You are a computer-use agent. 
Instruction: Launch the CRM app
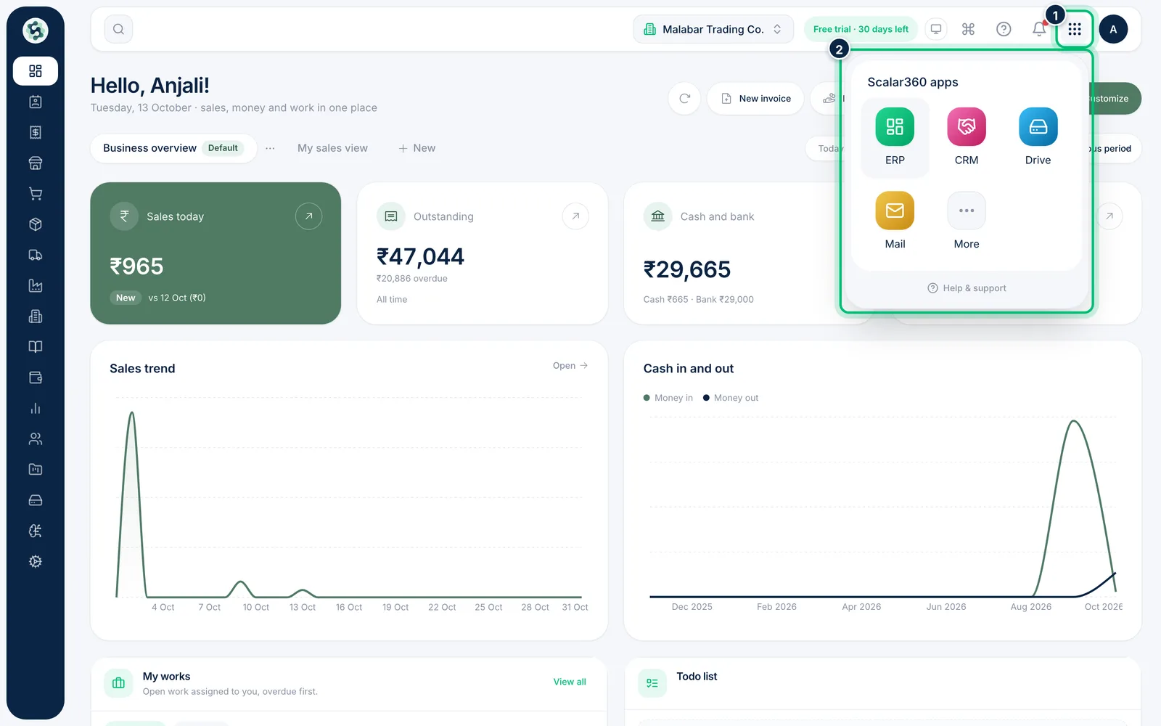(967, 137)
